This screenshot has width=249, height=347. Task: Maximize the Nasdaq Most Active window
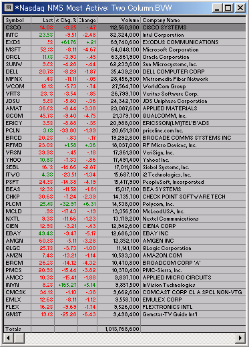pyautogui.click(x=228, y=8)
